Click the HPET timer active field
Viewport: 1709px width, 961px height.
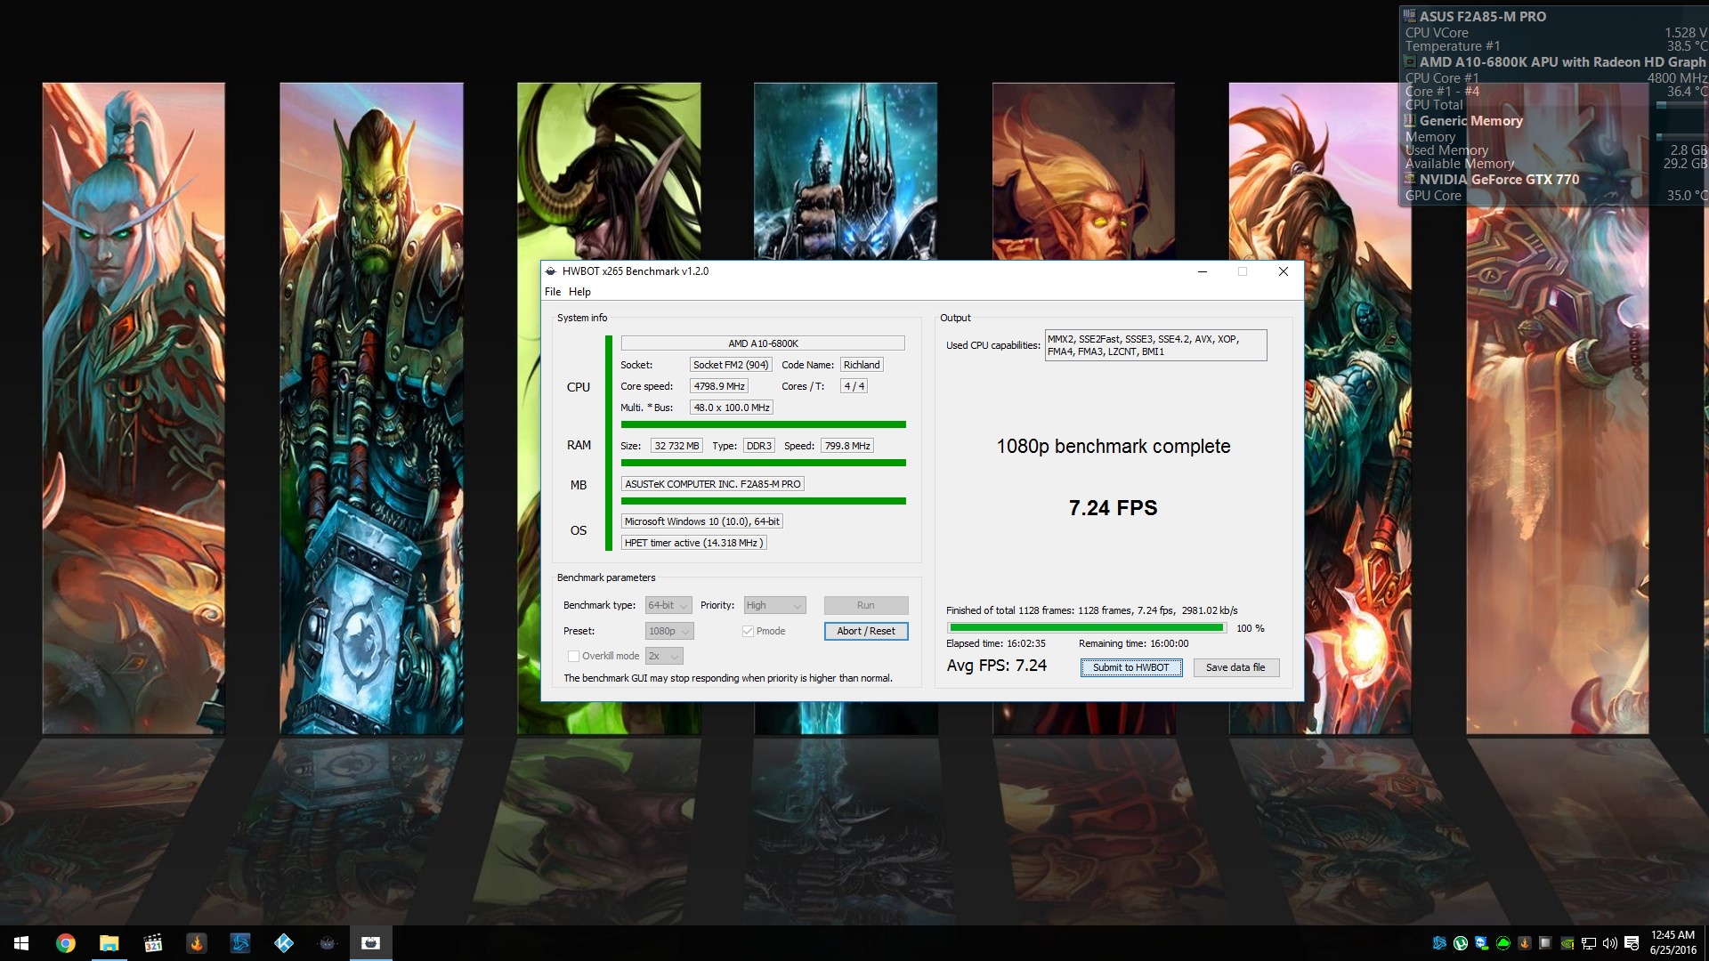tap(693, 543)
